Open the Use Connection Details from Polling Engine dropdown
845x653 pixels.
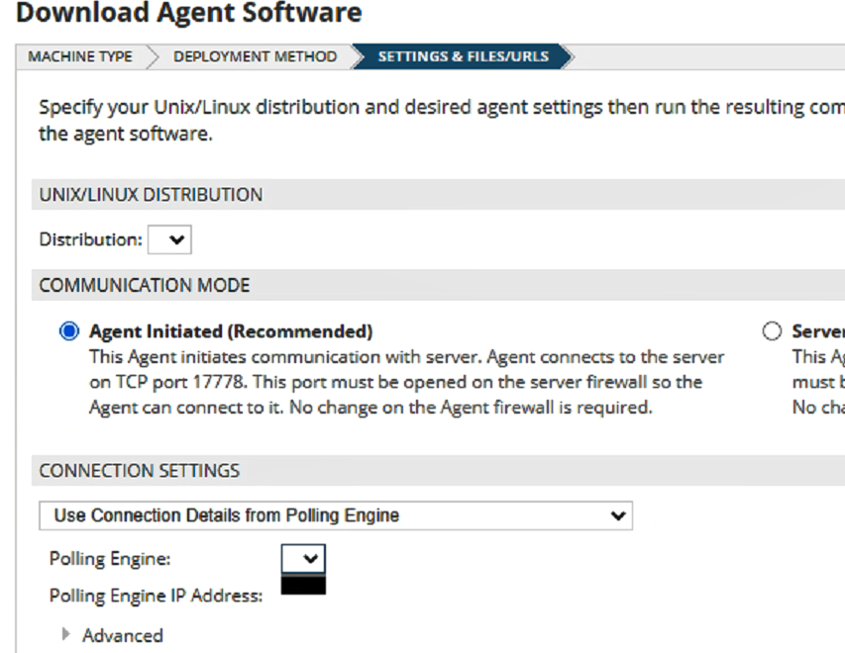point(335,515)
